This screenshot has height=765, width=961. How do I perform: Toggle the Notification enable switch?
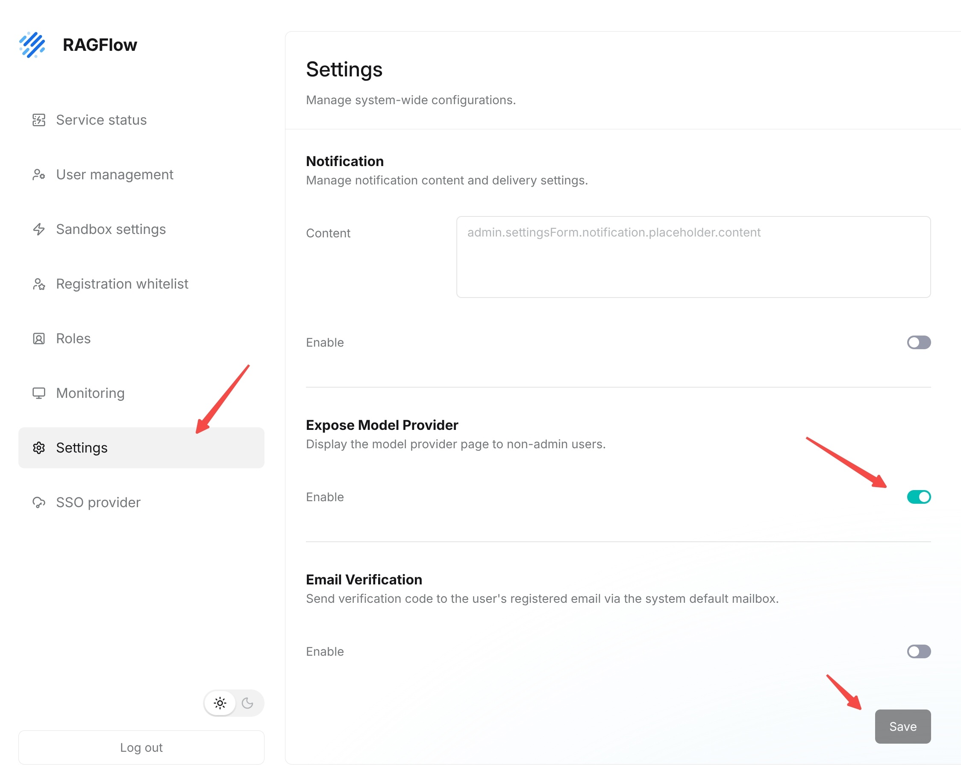click(x=919, y=342)
